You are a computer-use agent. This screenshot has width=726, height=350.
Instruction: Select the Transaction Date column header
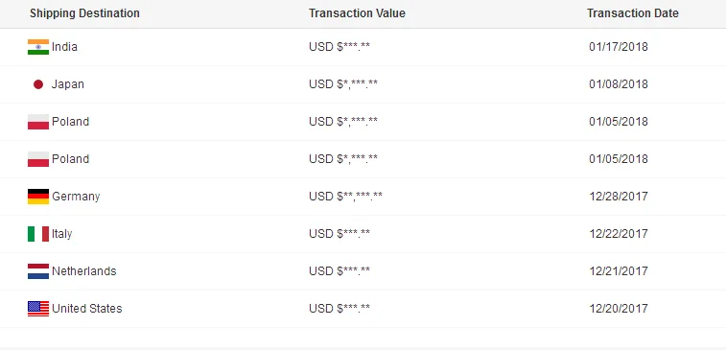[x=633, y=13]
